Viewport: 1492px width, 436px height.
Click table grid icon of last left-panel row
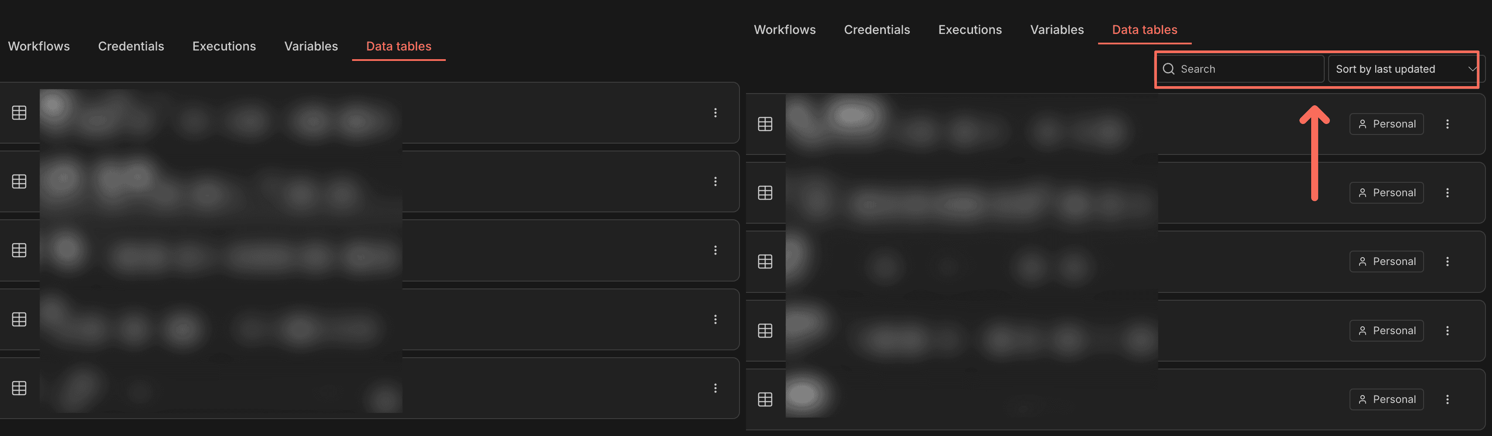coord(19,388)
